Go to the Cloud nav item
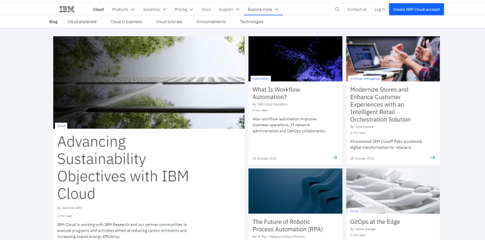 point(98,9)
